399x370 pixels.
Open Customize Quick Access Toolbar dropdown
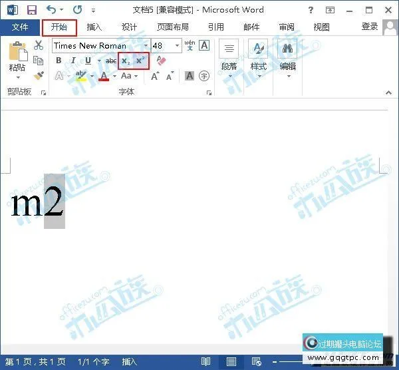pos(93,11)
